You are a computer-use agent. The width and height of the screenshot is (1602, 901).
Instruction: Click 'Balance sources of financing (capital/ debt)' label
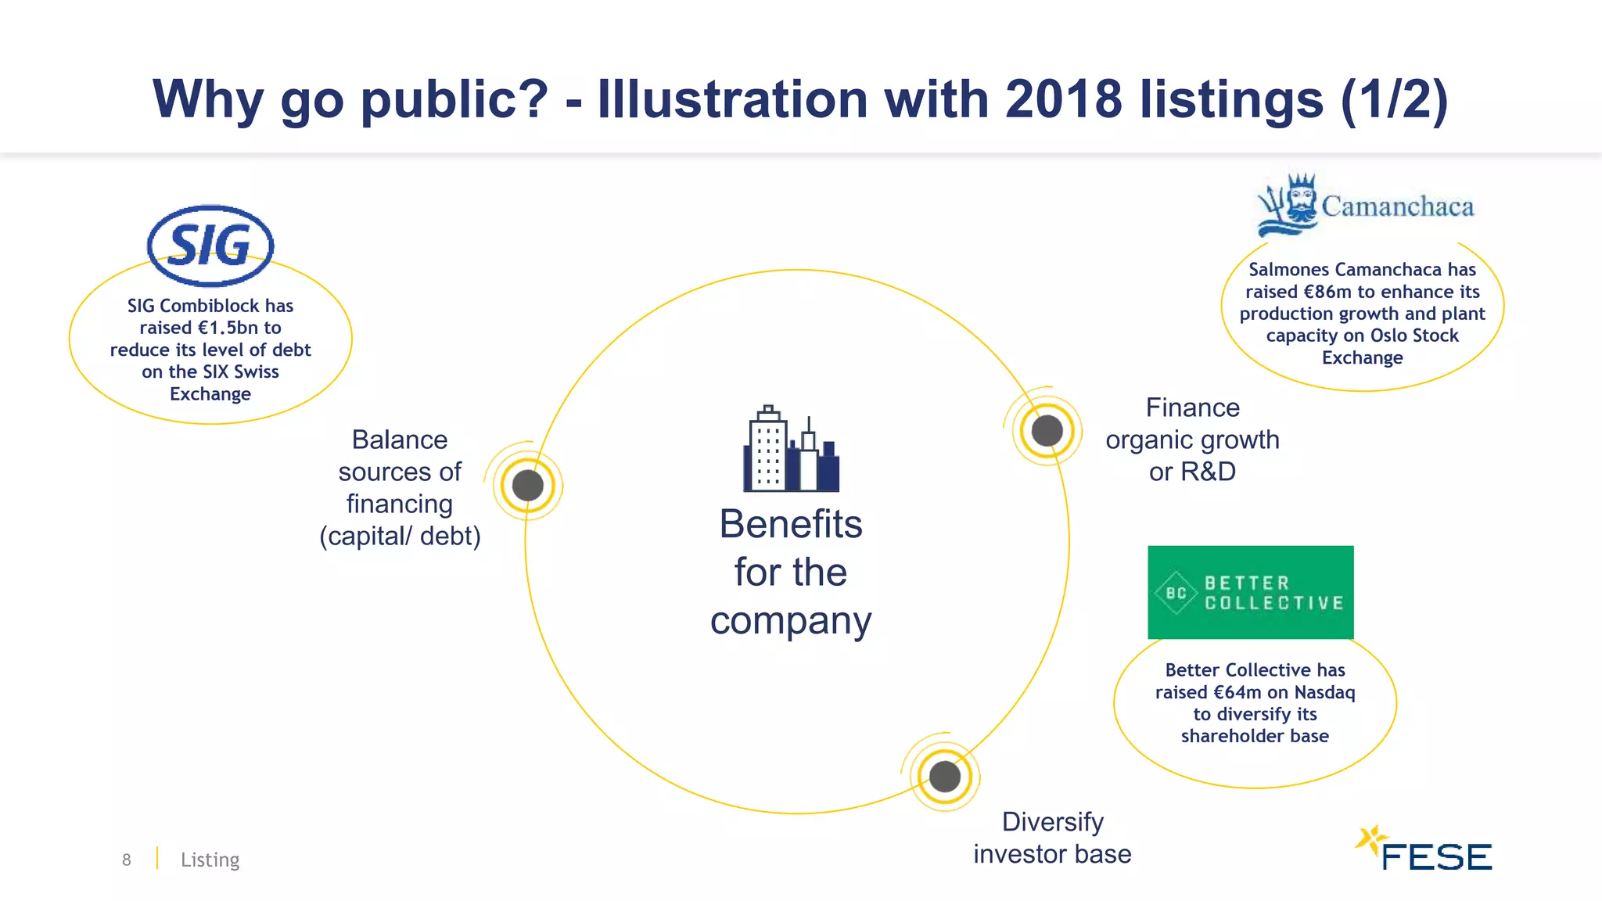point(400,488)
